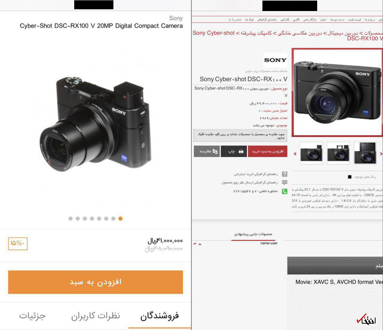Click the green phone consultation icon
Image resolution: width=383 pixels, height=330 pixels.
(285, 191)
